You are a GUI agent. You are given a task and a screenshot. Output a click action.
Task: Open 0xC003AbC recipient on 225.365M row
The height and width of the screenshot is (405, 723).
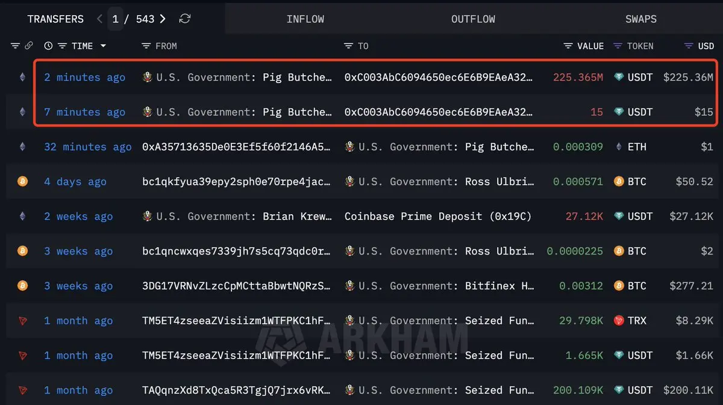click(439, 77)
